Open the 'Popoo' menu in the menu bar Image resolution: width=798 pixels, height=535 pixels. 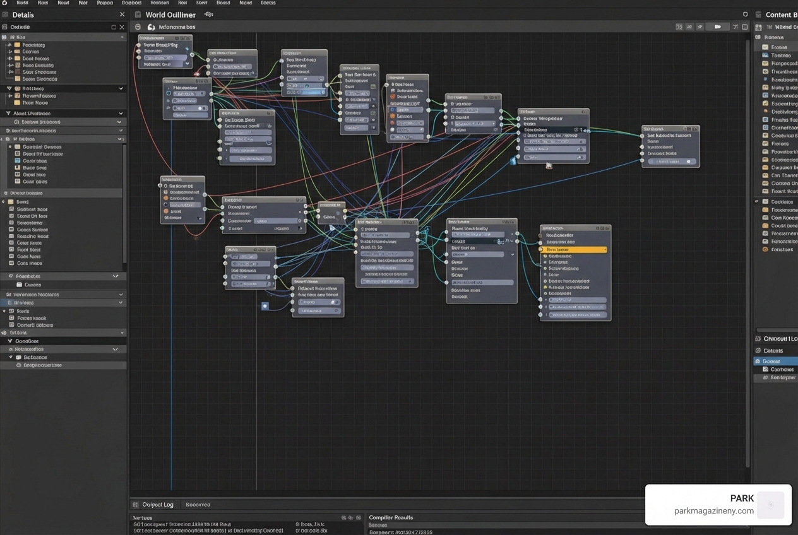click(105, 3)
